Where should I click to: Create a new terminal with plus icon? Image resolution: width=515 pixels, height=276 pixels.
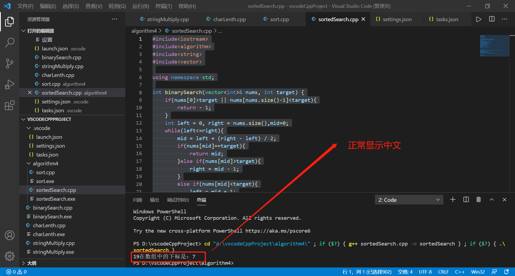(453, 200)
